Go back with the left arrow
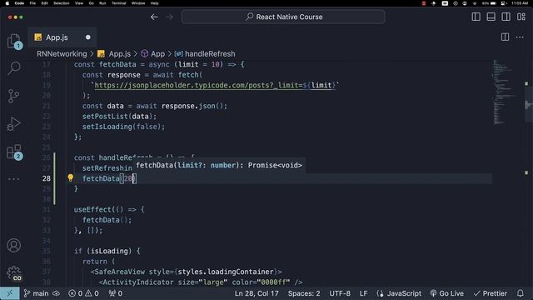Image resolution: width=533 pixels, height=300 pixels. click(154, 17)
